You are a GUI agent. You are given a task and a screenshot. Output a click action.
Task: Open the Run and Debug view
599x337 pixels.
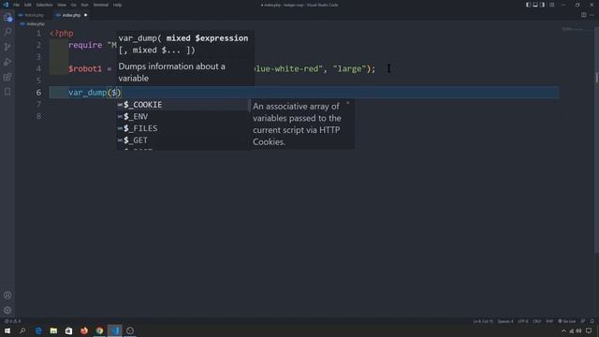tap(7, 62)
